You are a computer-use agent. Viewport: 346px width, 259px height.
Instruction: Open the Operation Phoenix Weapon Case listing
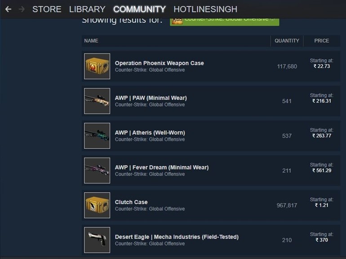160,63
